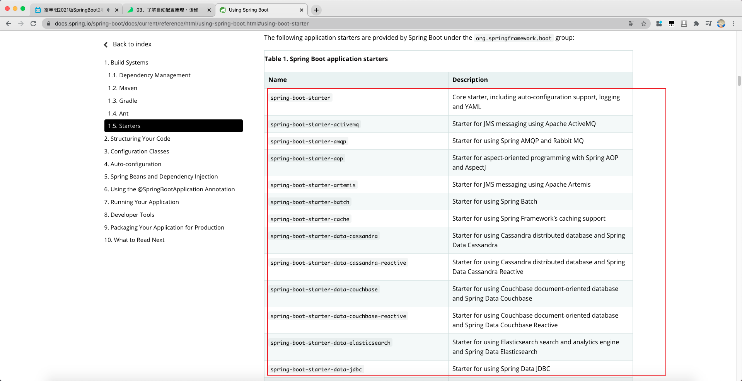Click the org.springframework.boot code text
The height and width of the screenshot is (381, 742).
(x=513, y=38)
